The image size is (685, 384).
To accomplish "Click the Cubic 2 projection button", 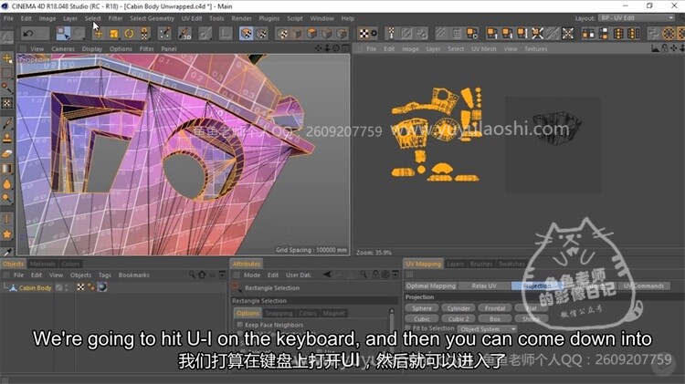I will pos(458,319).
